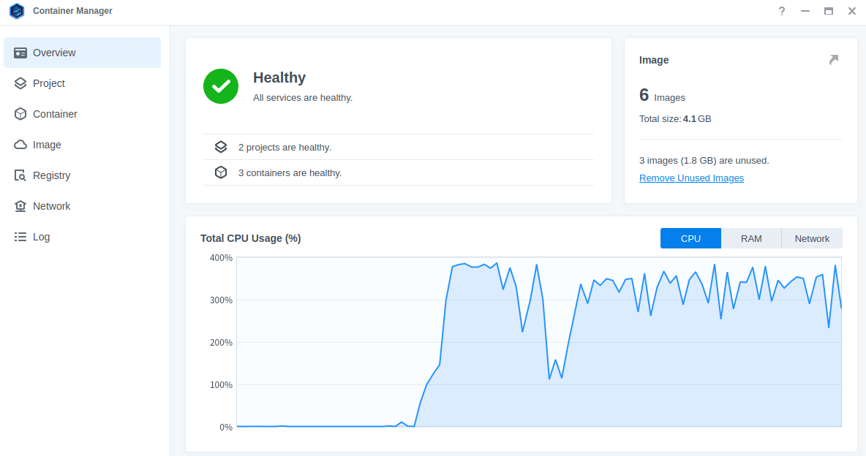Click the Log list icon
This screenshot has width=866, height=456.
tap(20, 237)
